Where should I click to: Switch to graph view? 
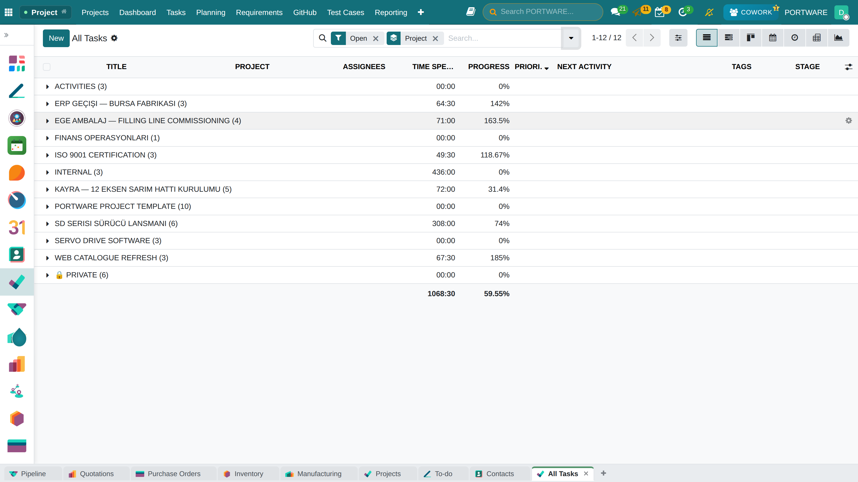(838, 37)
